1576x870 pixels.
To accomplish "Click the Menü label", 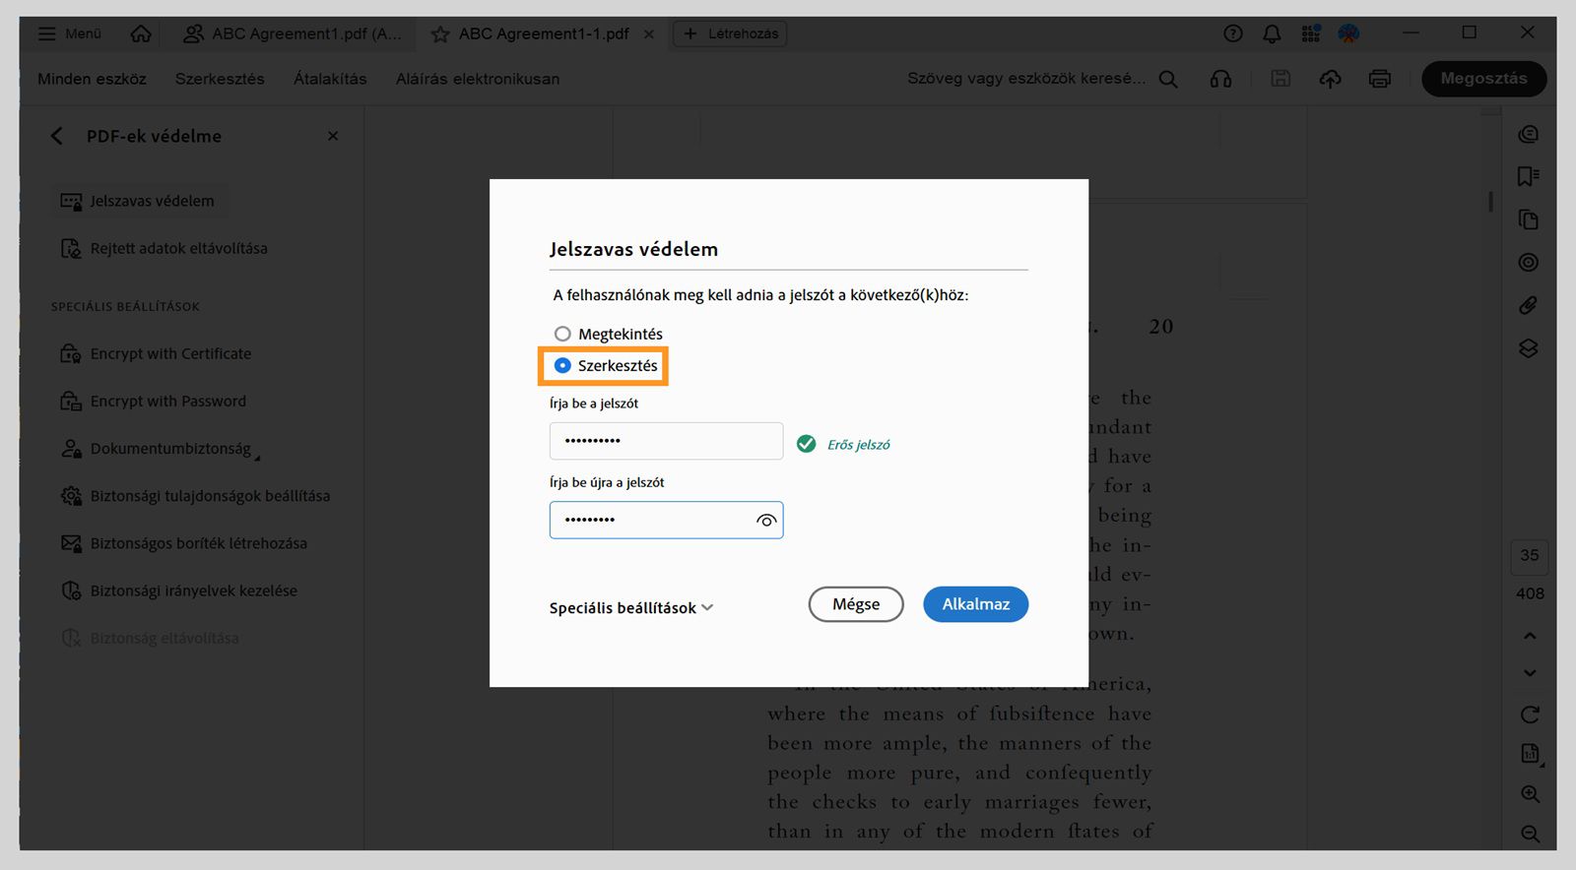I will 83,33.
